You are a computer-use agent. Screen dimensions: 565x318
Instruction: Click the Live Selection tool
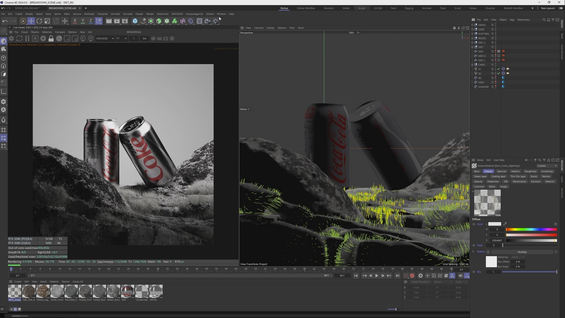[23, 21]
